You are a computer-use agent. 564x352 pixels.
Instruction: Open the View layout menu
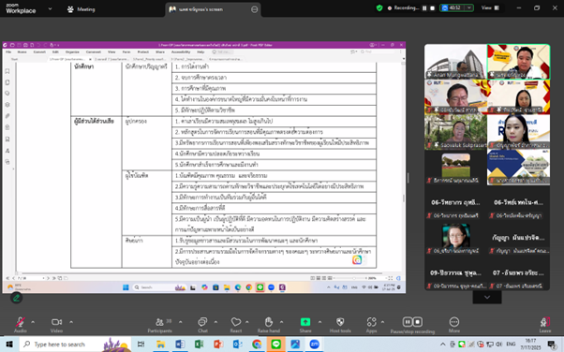[490, 7]
